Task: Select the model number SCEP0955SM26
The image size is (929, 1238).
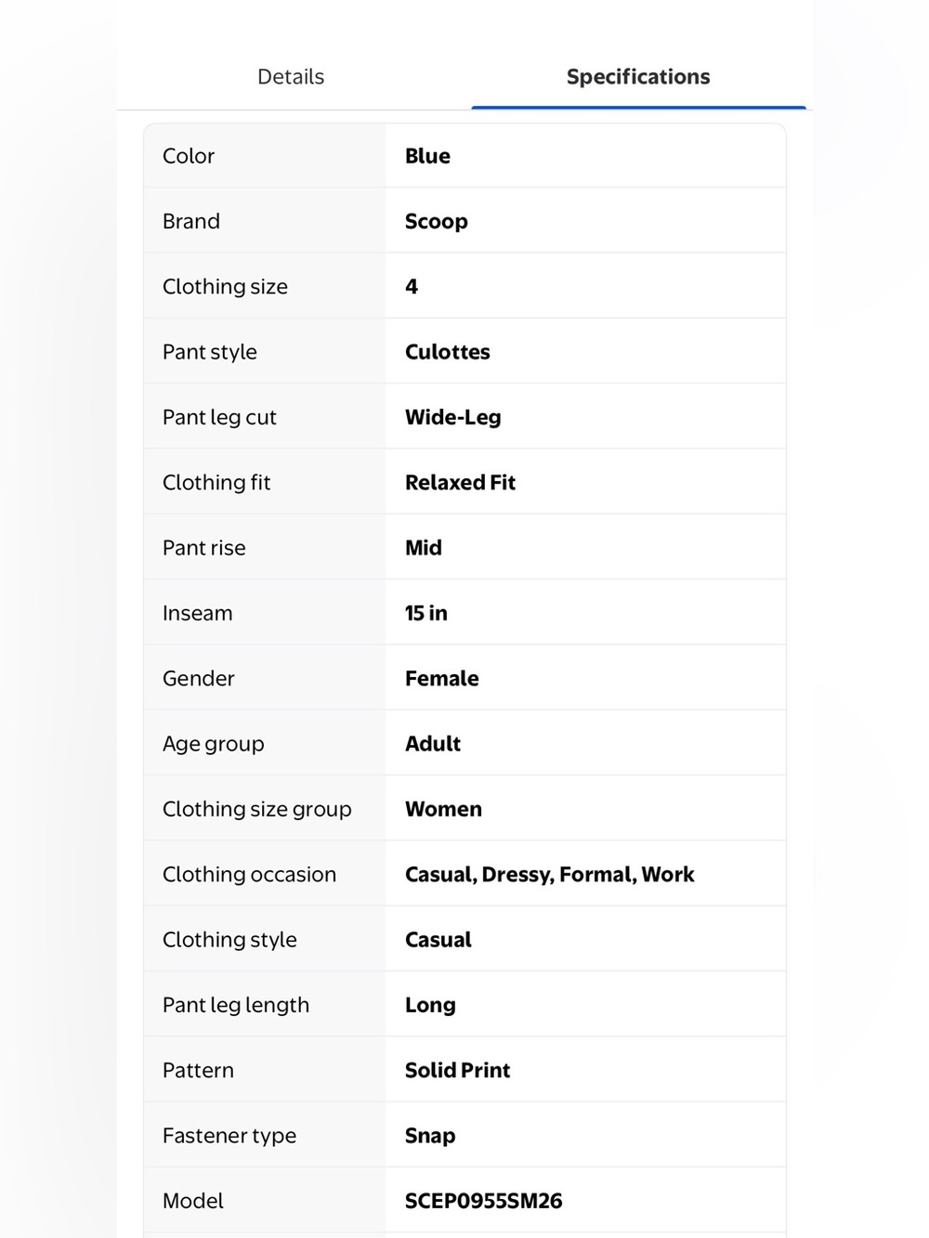Action: pyautogui.click(x=484, y=1201)
